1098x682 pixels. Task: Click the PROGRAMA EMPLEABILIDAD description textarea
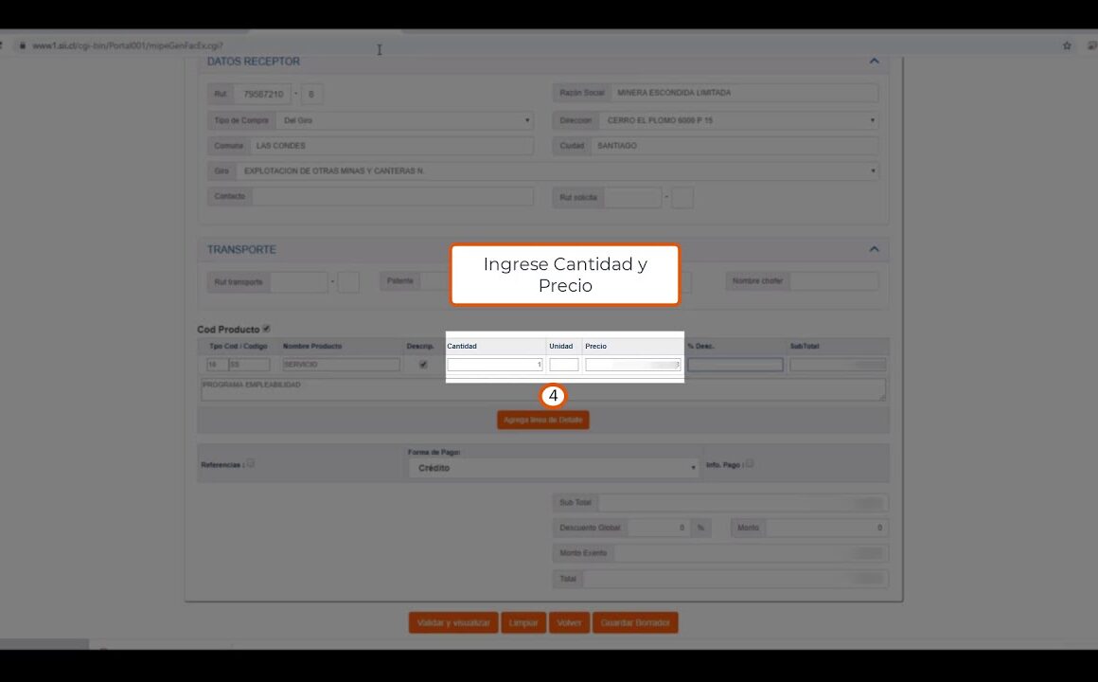click(542, 389)
